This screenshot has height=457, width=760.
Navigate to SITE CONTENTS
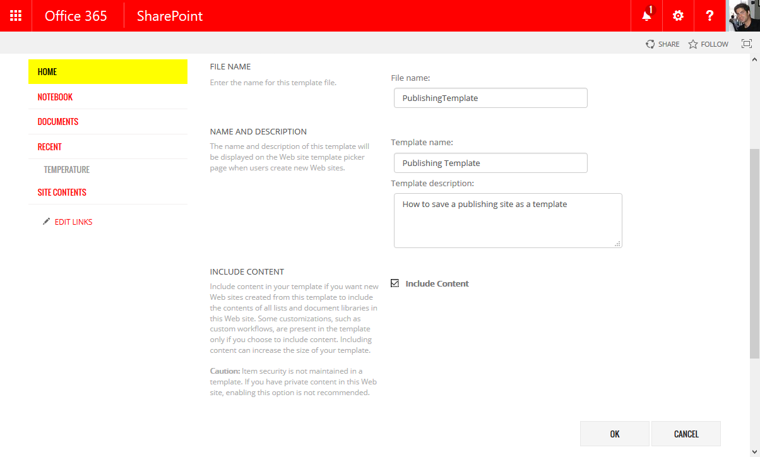pos(62,192)
